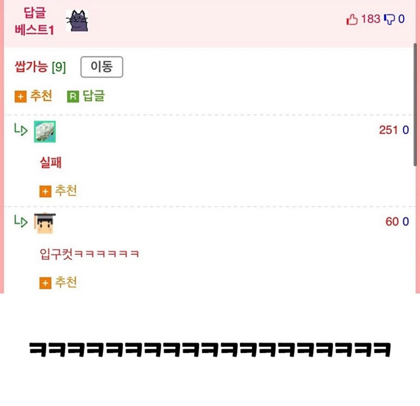Click the thumbs-down icon beside 0
The width and height of the screenshot is (420, 406).
pyautogui.click(x=389, y=19)
